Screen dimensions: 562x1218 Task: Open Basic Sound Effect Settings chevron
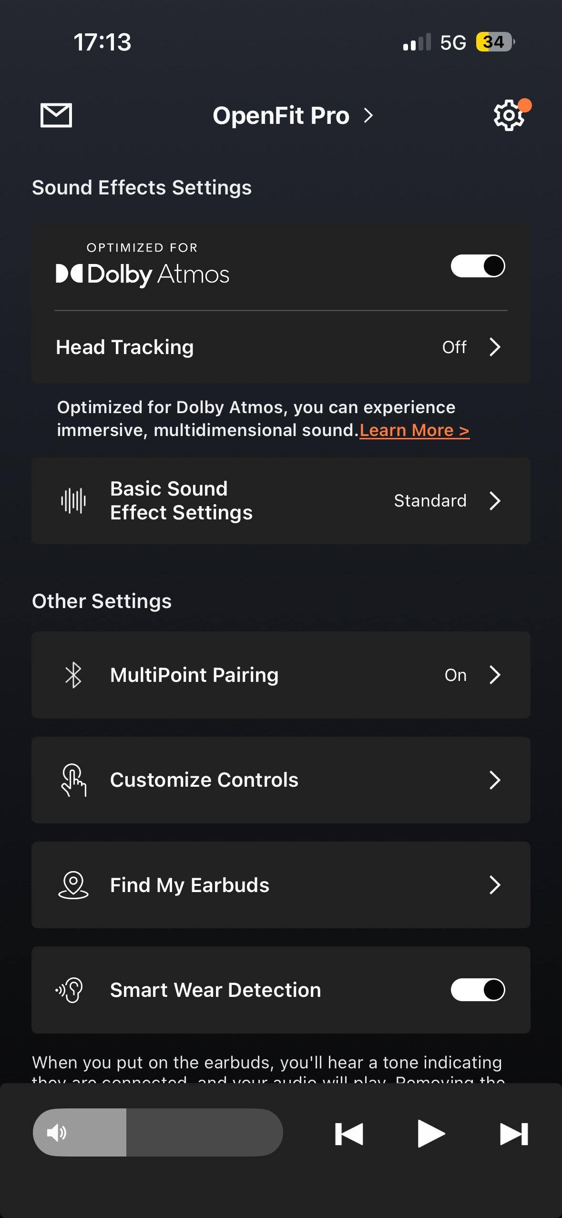[495, 501]
